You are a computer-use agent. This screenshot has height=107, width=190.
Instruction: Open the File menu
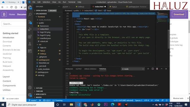click(34, 2)
